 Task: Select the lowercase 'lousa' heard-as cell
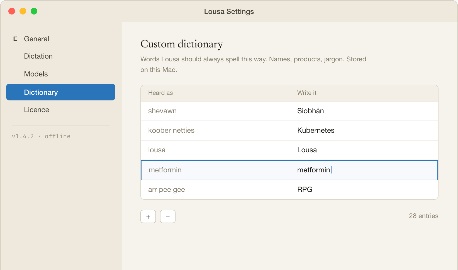click(215, 150)
